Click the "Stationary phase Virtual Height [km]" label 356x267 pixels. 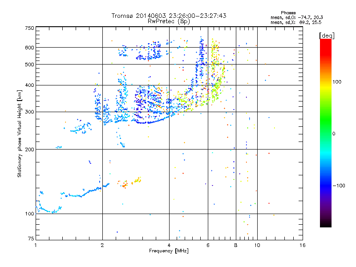pyautogui.click(x=19, y=134)
